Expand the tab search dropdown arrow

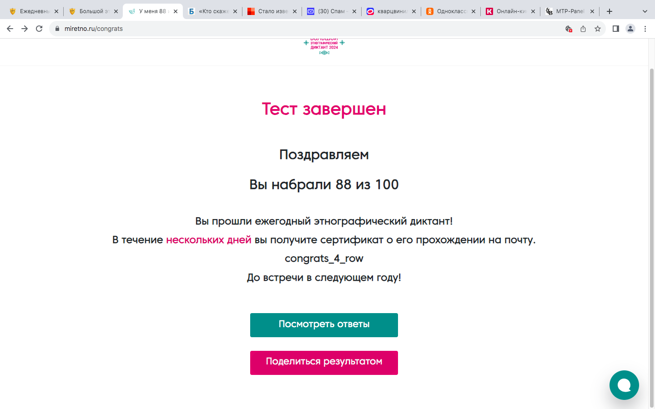(645, 11)
